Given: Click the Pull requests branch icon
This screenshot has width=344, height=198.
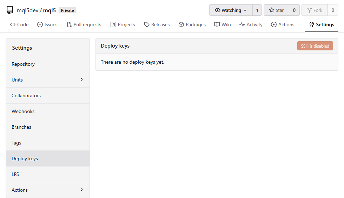Looking at the screenshot, I should [x=69, y=24].
